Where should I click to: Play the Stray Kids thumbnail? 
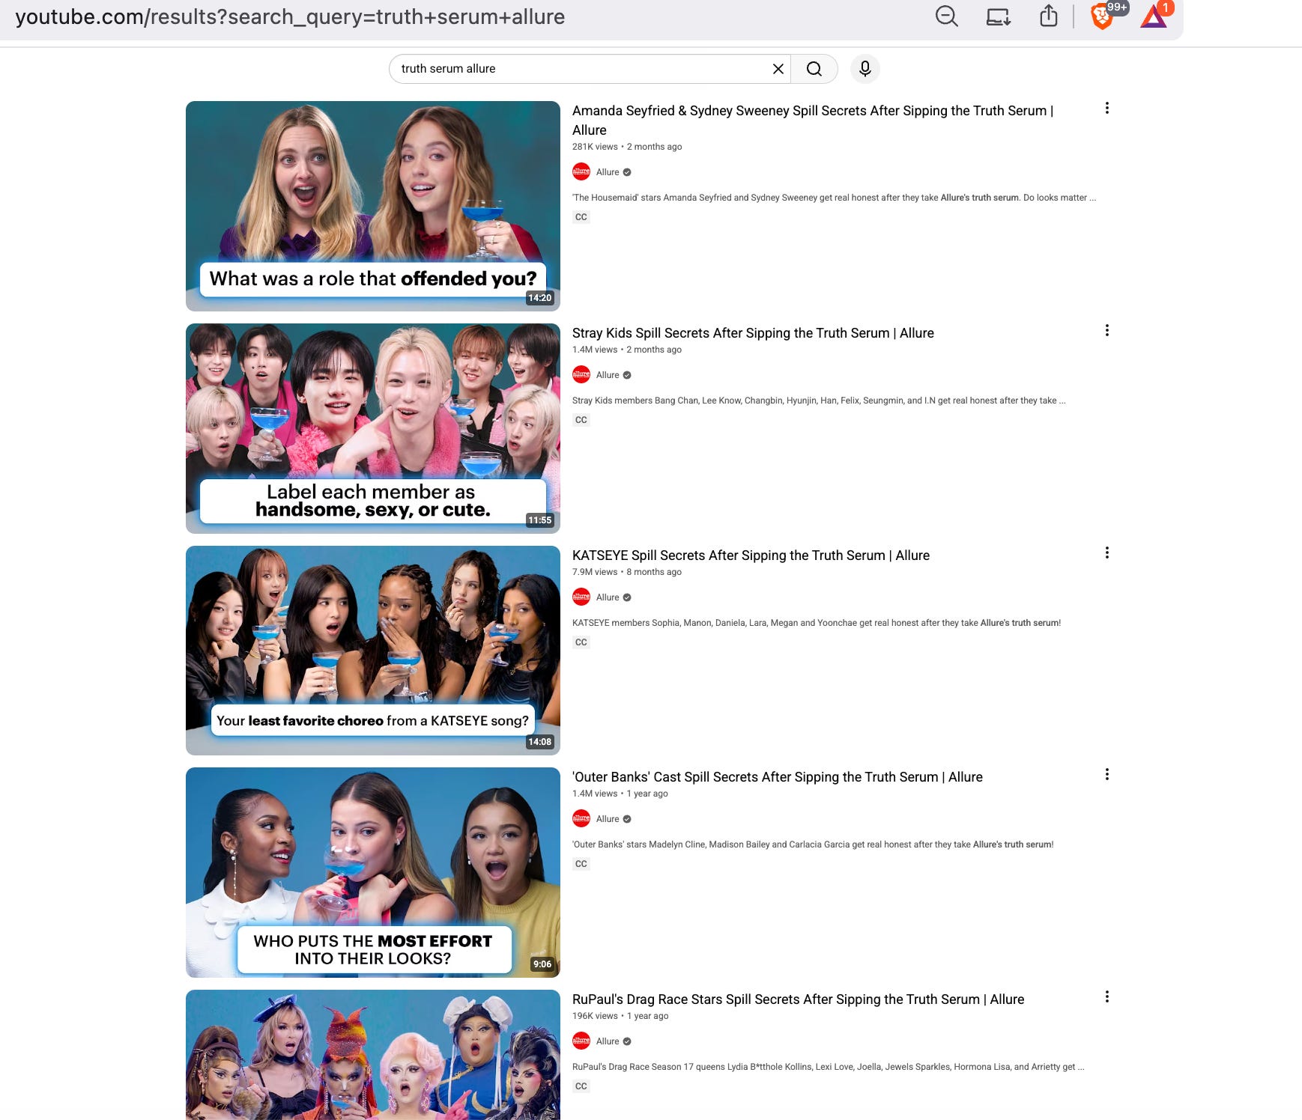tap(373, 428)
